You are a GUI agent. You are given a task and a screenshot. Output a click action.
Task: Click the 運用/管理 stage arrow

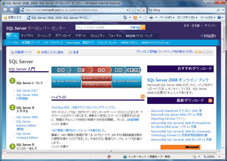pyautogui.click(x=133, y=70)
